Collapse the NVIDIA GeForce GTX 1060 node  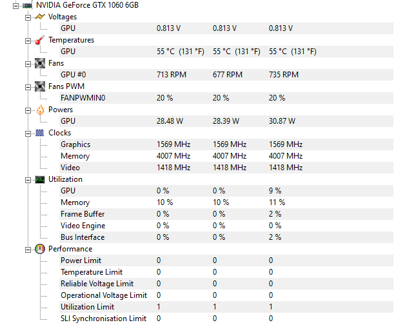[x=15, y=6]
